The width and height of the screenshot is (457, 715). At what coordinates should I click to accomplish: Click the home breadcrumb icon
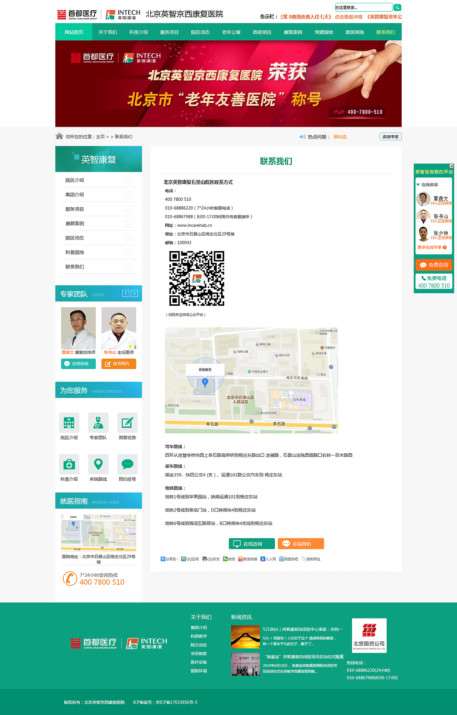[x=59, y=136]
